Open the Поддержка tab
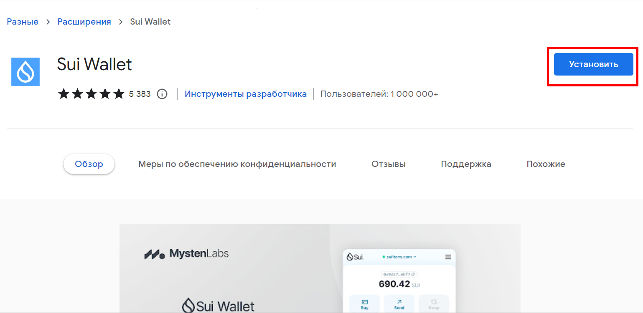 (466, 164)
